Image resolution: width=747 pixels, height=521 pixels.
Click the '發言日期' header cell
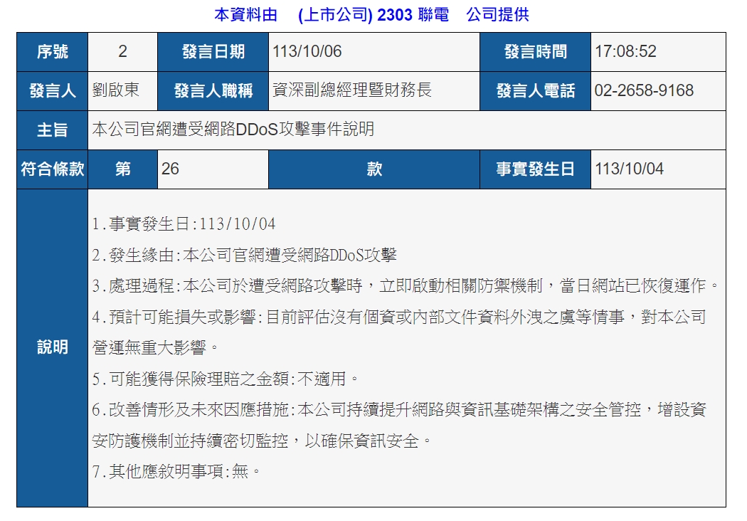point(213,52)
